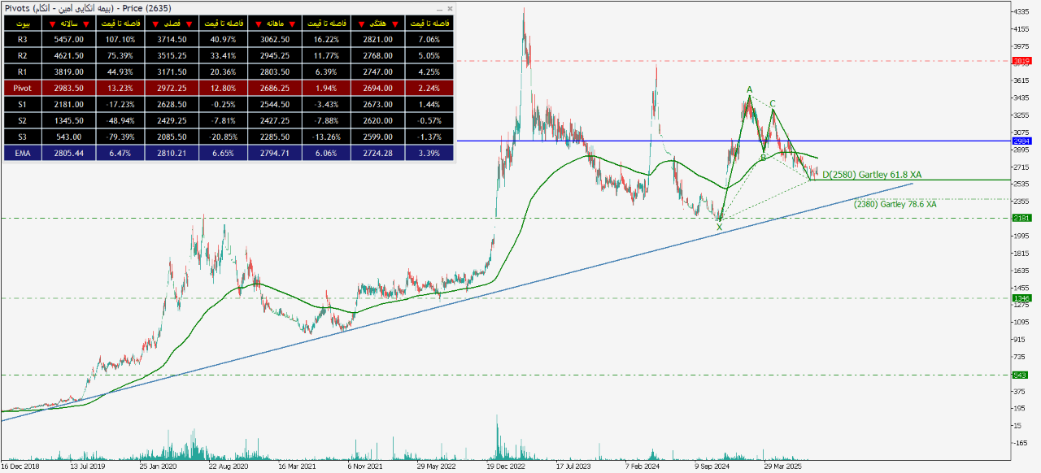Image resolution: width=1041 pixels, height=473 pixels.
Task: Click the green 1346 price axis label
Action: pos(1021,298)
